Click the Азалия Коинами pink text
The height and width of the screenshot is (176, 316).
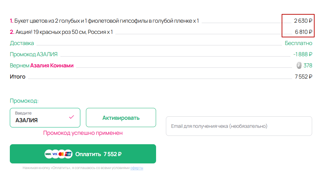(x=52, y=65)
